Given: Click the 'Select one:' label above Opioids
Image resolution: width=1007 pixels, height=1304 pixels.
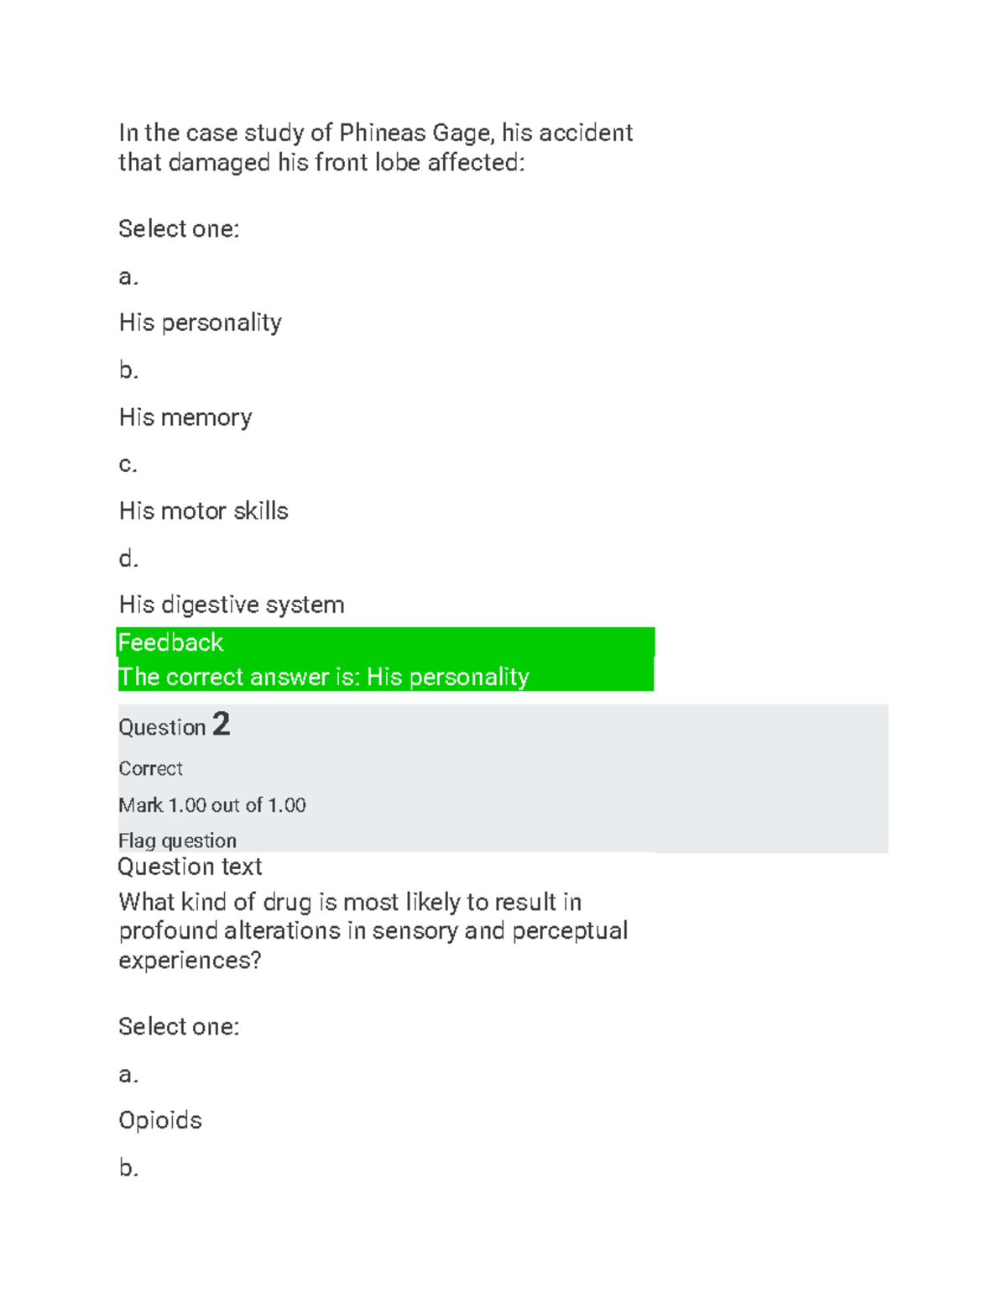Looking at the screenshot, I should click(x=179, y=1026).
